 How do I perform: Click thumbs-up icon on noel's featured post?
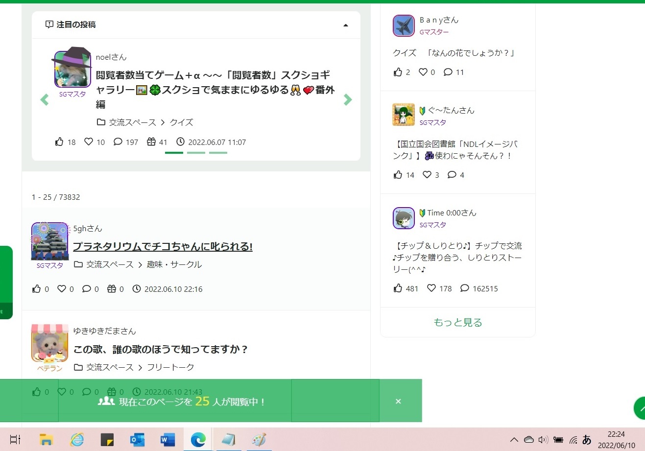coord(59,142)
